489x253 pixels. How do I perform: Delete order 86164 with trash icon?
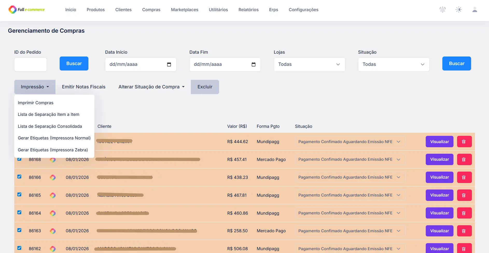point(464,213)
